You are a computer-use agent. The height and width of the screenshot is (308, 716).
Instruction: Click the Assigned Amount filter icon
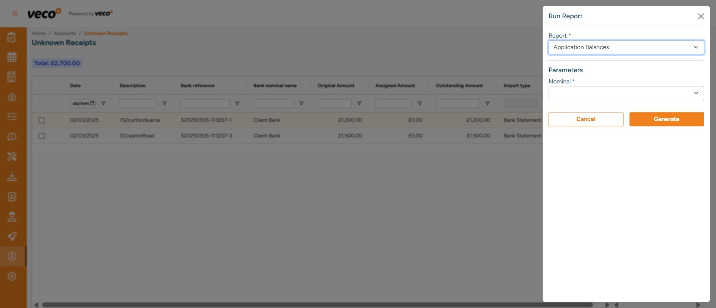pos(420,104)
